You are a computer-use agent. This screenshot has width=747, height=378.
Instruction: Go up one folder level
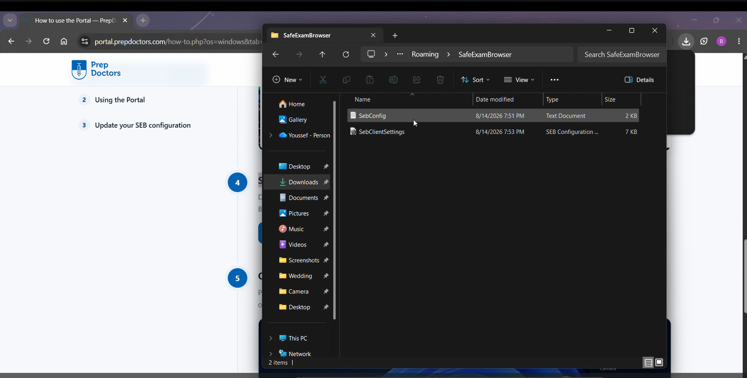pyautogui.click(x=322, y=55)
